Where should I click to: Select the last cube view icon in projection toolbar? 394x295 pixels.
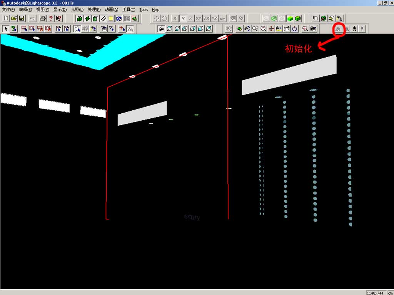pyautogui.click(x=209, y=28)
